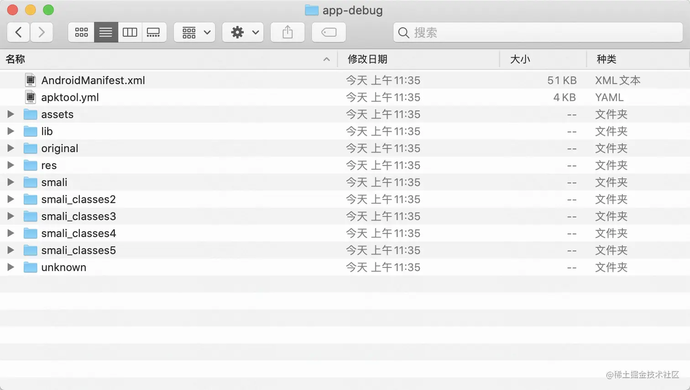Sort by 名称 column header
This screenshot has height=390, width=690.
coord(16,59)
